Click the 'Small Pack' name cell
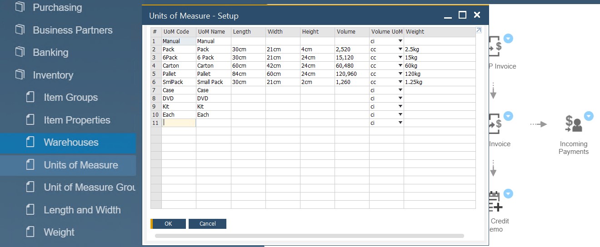The height and width of the screenshot is (247, 600). click(214, 82)
